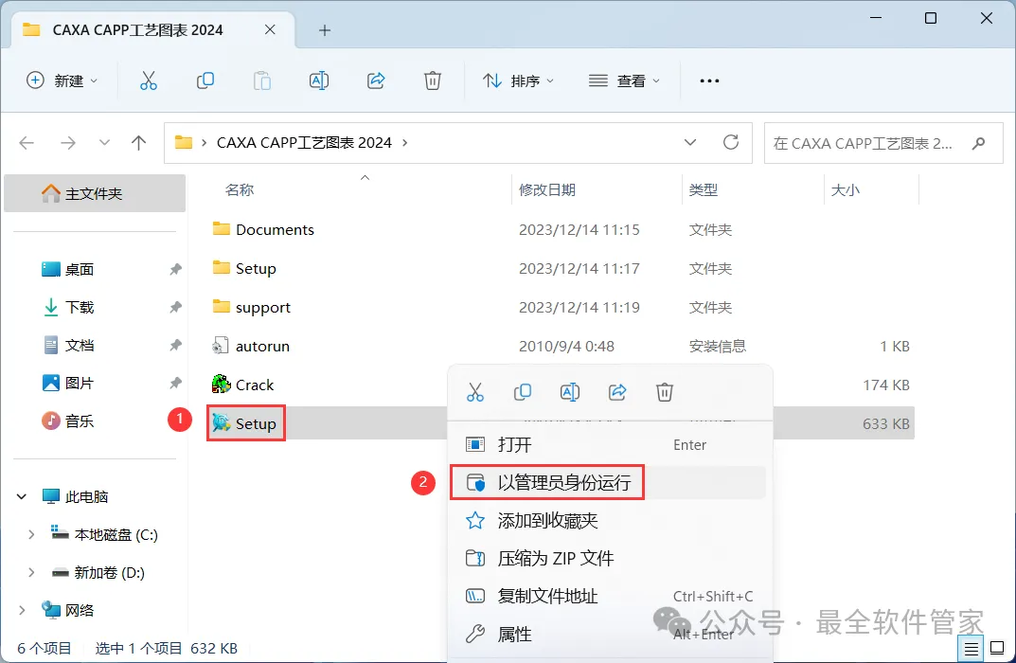Click the Delete trash icon in the toolbar
This screenshot has width=1016, height=663.
[x=432, y=81]
